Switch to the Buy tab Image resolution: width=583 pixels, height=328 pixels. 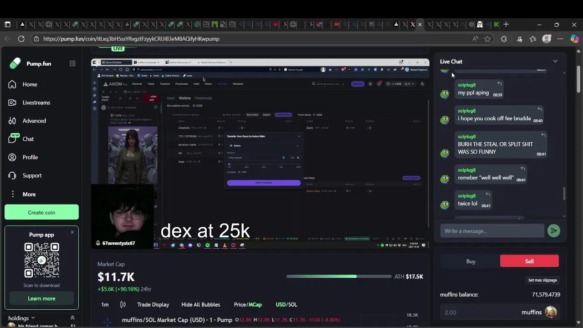tap(470, 261)
